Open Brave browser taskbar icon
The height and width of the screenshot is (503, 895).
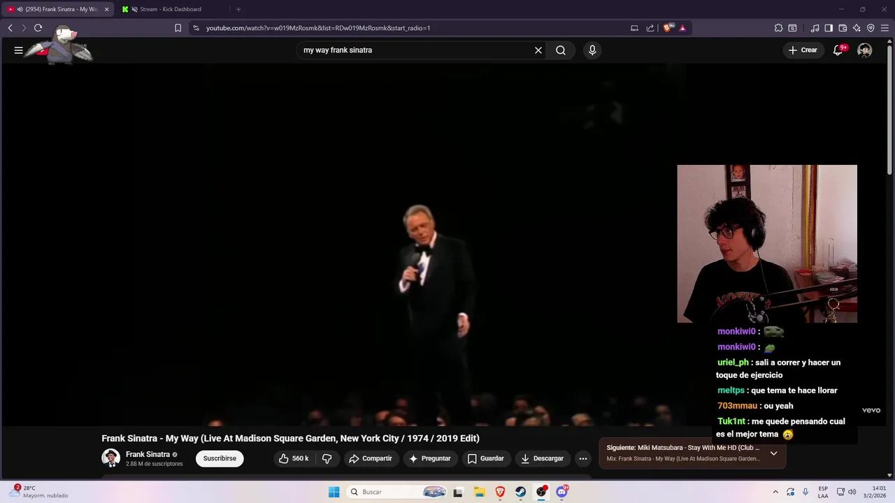[x=500, y=492]
